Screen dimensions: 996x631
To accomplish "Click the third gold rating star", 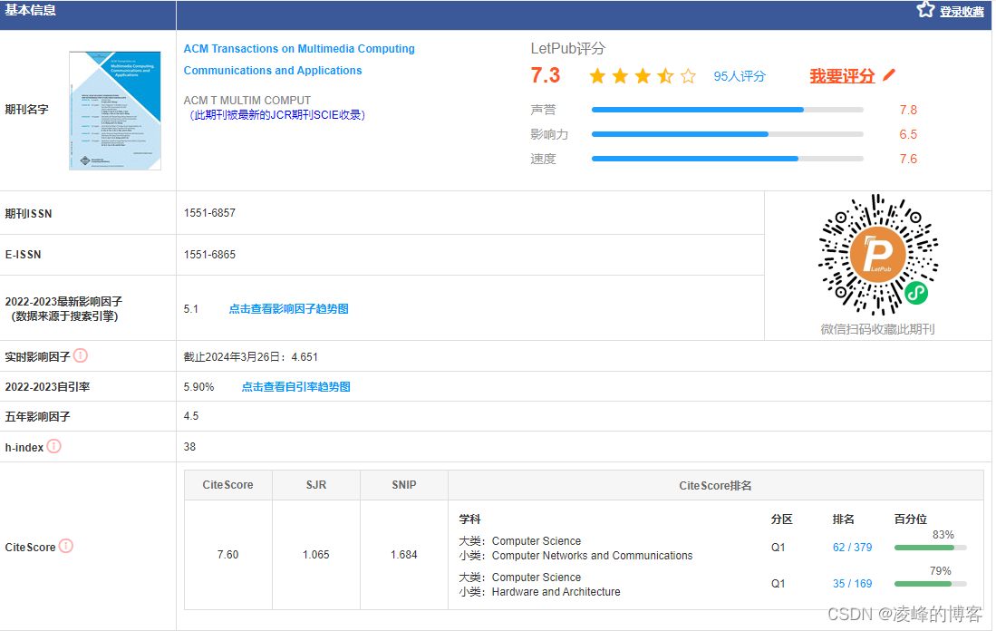I will pos(643,76).
